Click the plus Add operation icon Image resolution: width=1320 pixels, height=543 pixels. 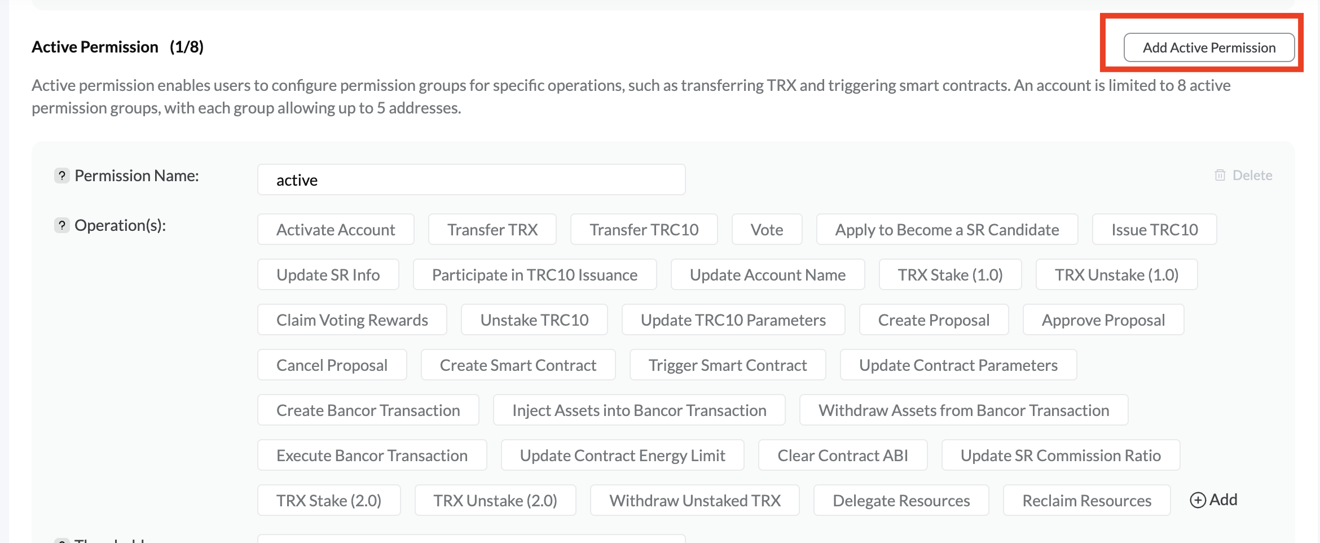(1198, 500)
